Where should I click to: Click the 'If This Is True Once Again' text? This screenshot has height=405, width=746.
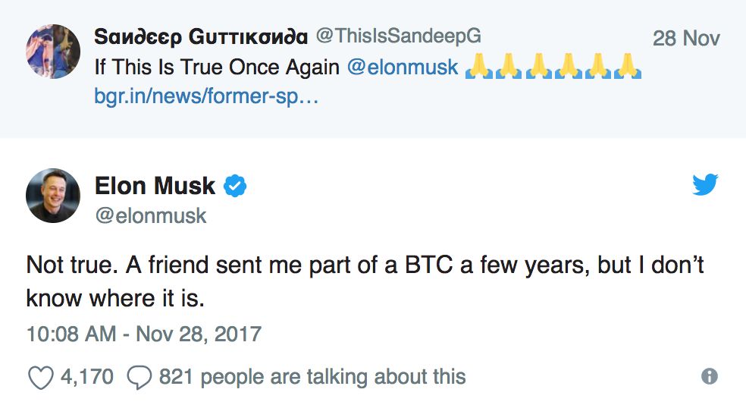coord(217,67)
